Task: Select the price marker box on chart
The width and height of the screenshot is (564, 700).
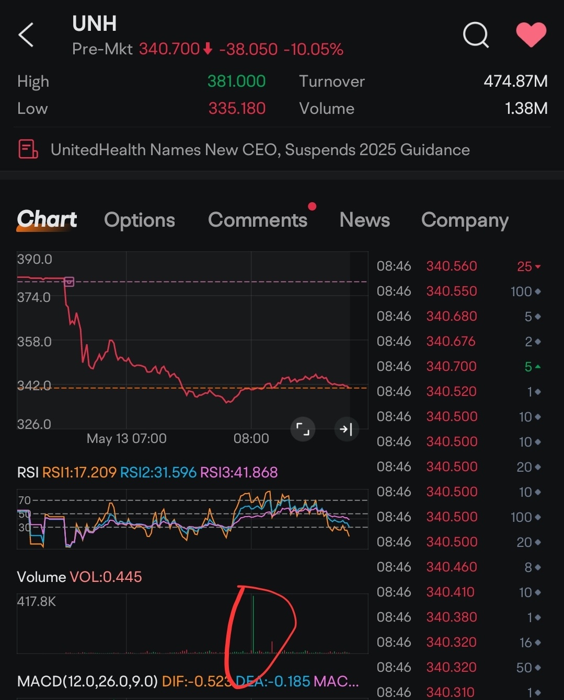Action: click(69, 282)
